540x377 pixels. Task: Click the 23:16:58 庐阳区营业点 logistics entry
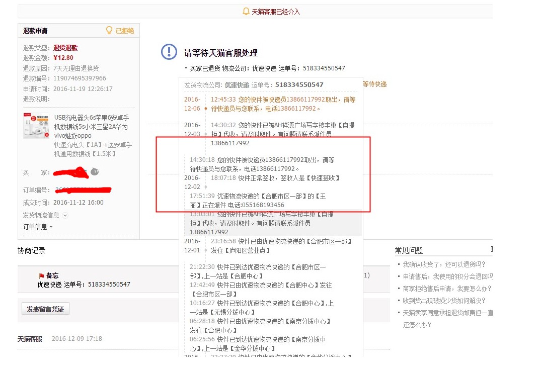[281, 246]
